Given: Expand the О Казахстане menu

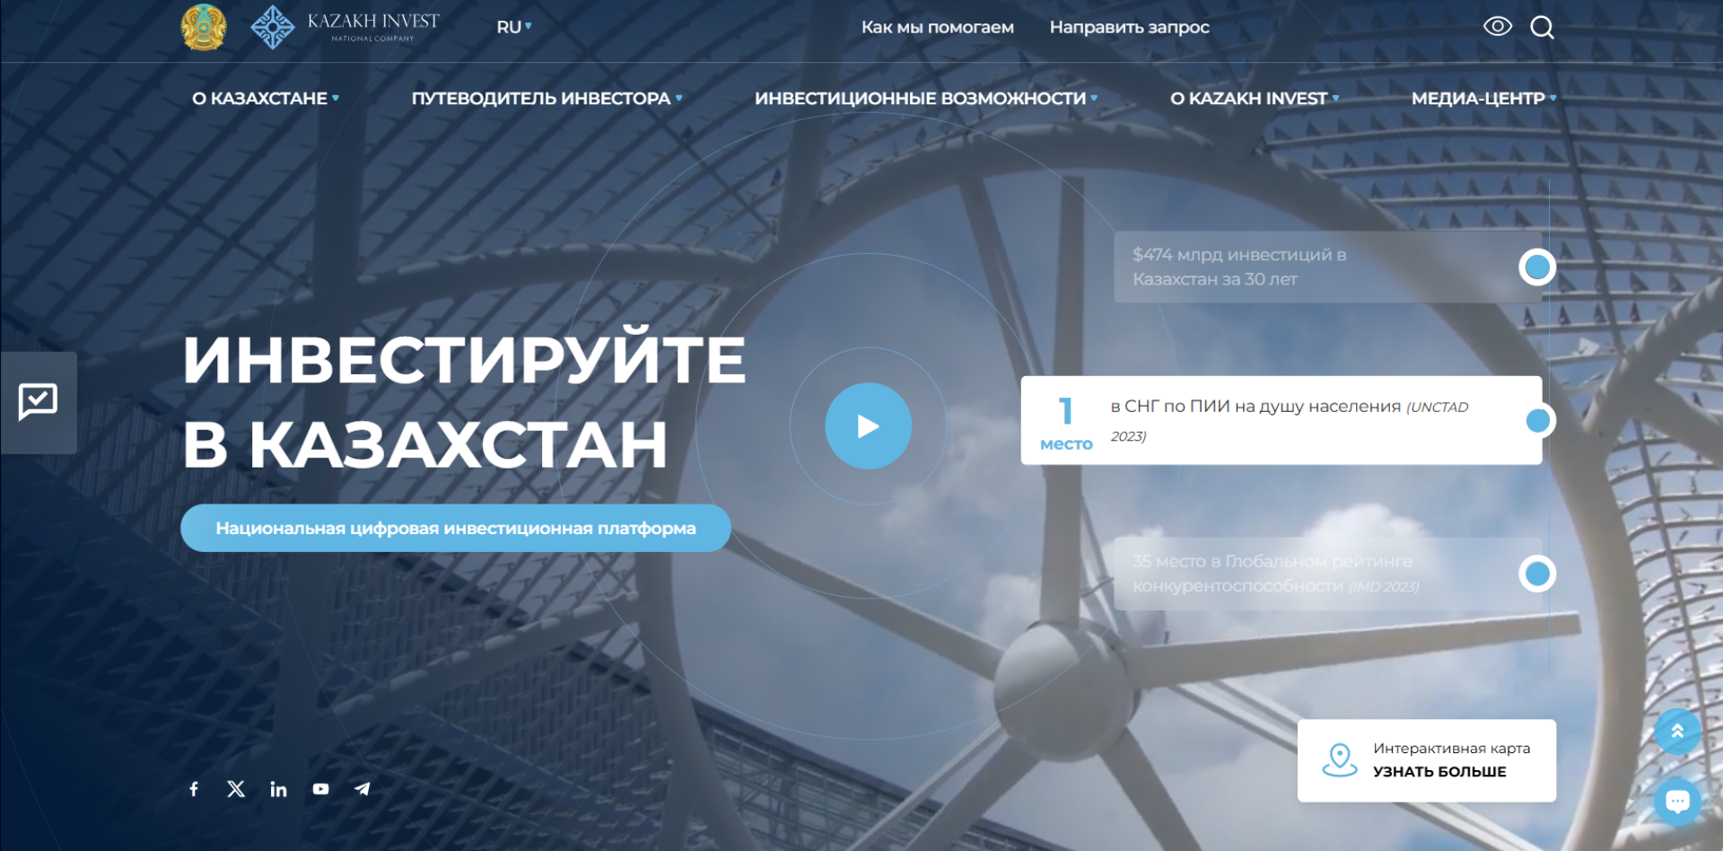Looking at the screenshot, I should 266,98.
